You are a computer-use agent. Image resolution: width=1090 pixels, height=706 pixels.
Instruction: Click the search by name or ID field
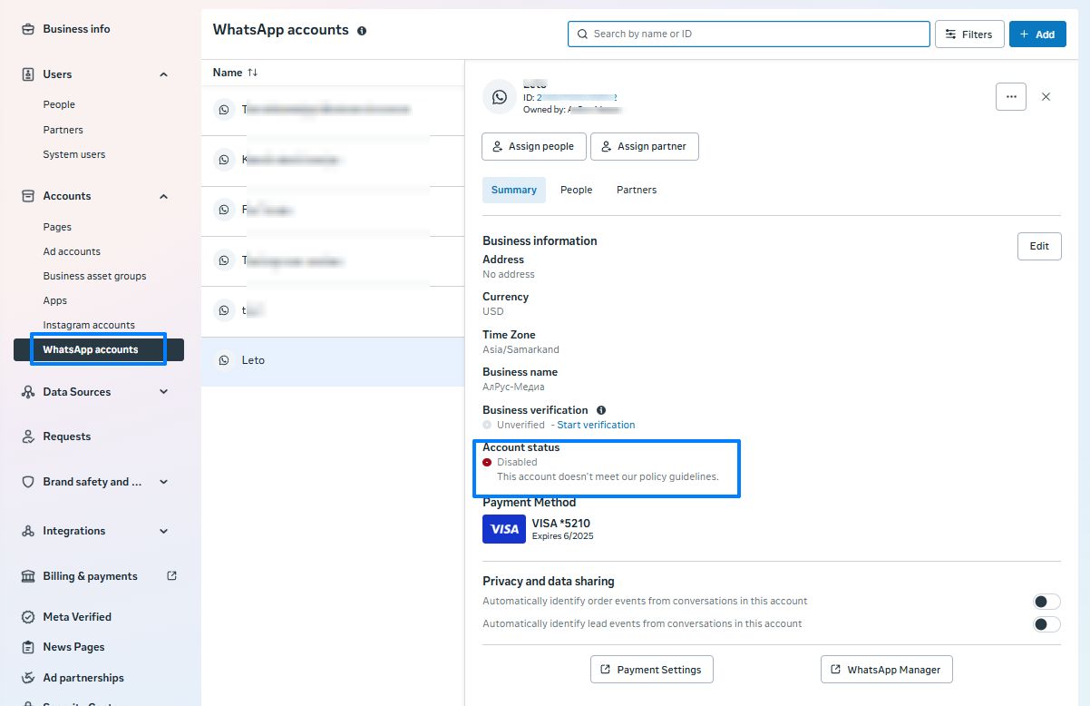coord(748,34)
